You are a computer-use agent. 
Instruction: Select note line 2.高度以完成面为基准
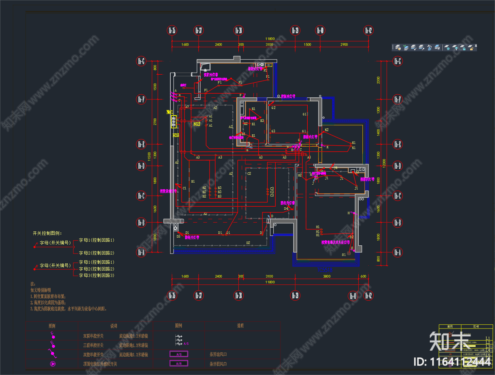pos(48,302)
